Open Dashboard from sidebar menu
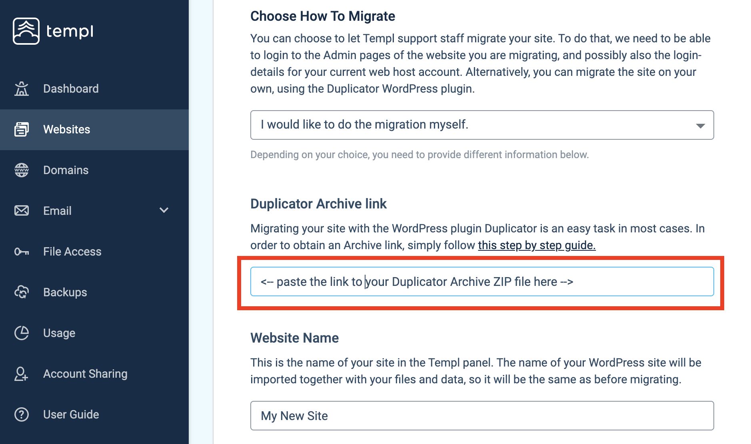The width and height of the screenshot is (751, 444). (94, 89)
